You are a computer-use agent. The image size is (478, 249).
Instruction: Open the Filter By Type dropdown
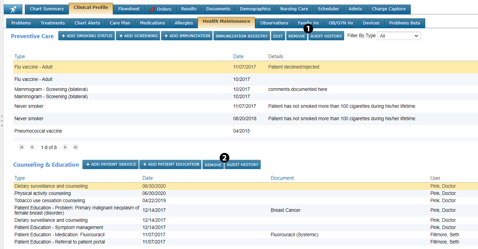click(x=398, y=36)
